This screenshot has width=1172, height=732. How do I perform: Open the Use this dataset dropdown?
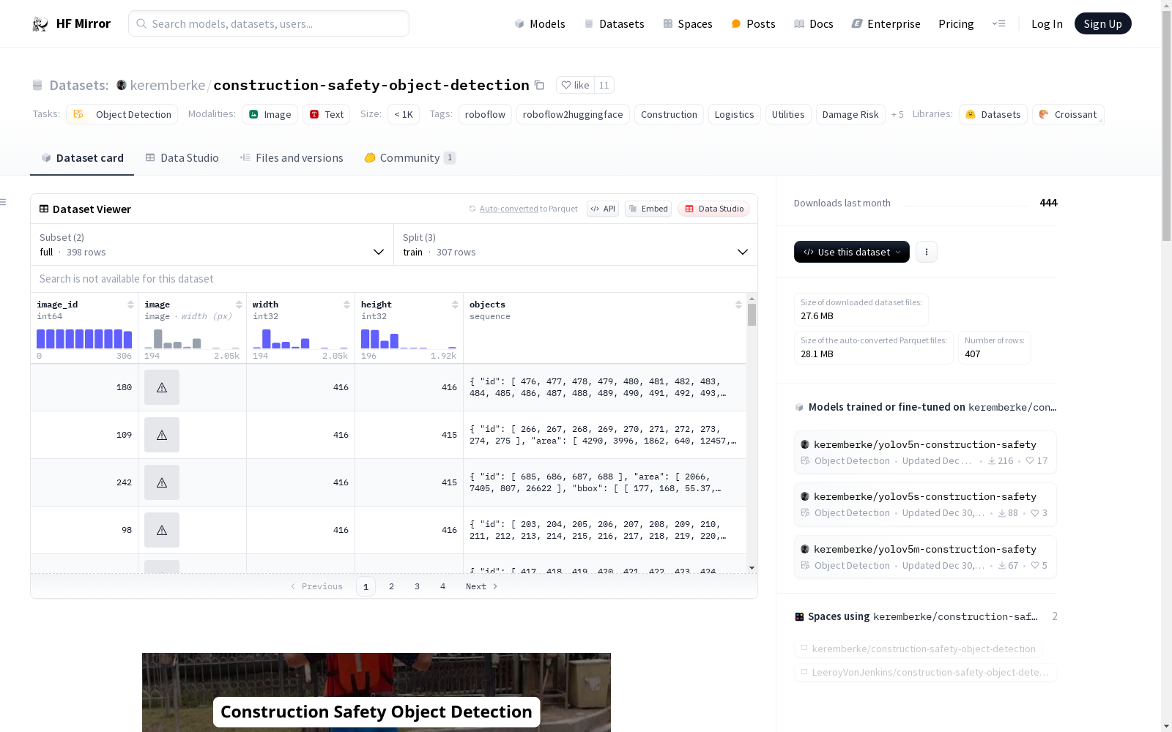click(x=852, y=252)
